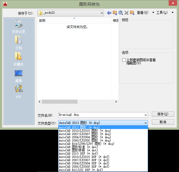The height and width of the screenshot is (172, 179).
Task: Click the Delete X icon
Action: (x=126, y=13)
